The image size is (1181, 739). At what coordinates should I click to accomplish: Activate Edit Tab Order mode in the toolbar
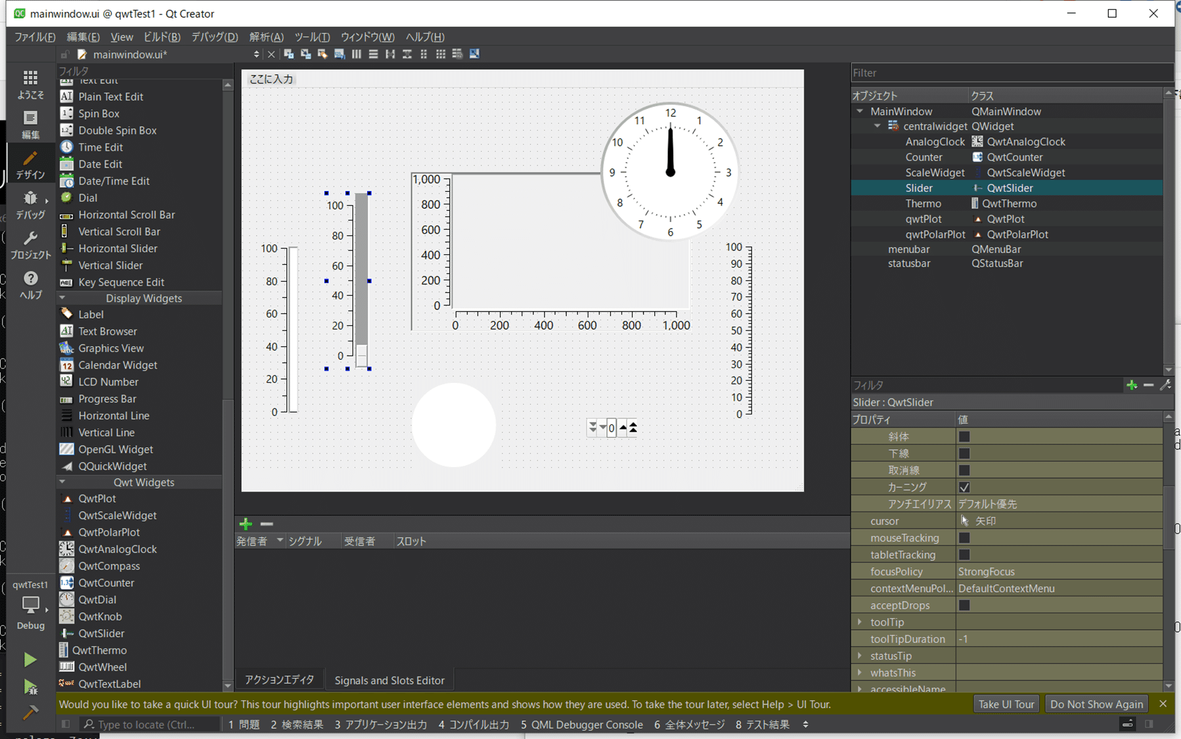point(340,54)
